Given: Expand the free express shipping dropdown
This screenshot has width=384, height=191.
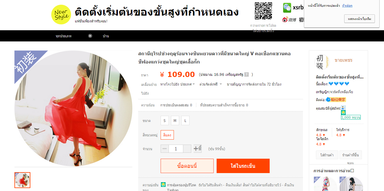Looking at the screenshot, I should [x=211, y=84].
